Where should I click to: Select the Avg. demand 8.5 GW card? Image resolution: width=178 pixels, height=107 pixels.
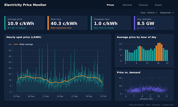coord(154,23)
